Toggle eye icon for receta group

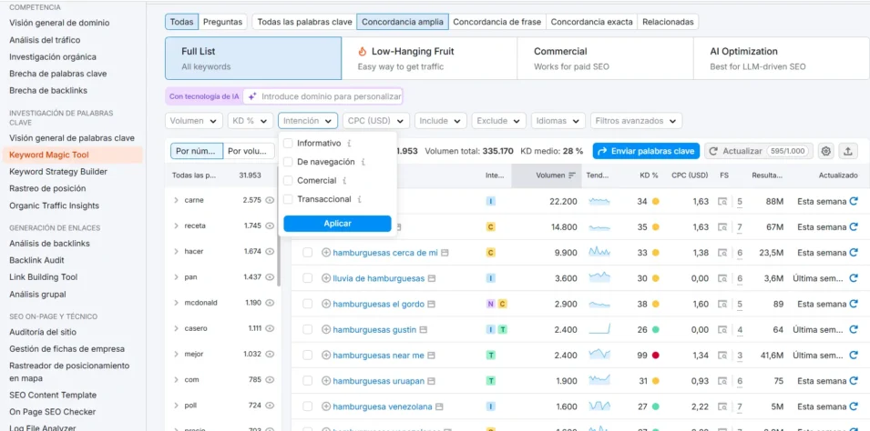[x=270, y=226]
